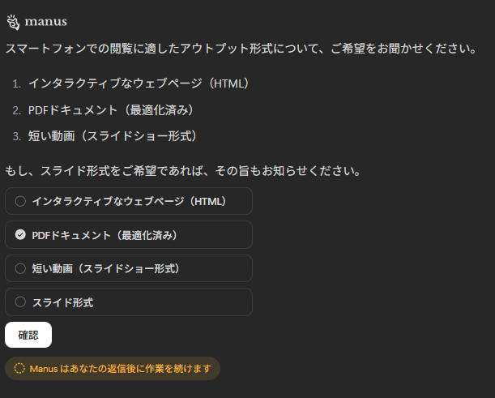Choose the PDFドキュメント（最適化済み） option card label
The image size is (495, 398).
click(x=105, y=235)
